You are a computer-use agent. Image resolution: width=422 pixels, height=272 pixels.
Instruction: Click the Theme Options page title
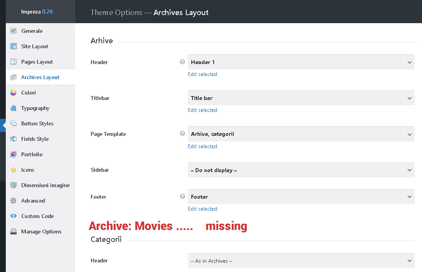149,12
